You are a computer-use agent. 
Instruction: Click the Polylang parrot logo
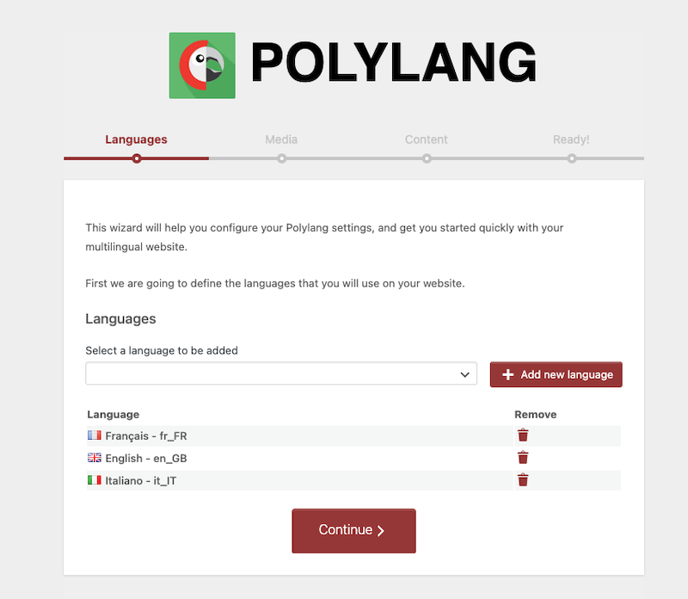tap(202, 65)
